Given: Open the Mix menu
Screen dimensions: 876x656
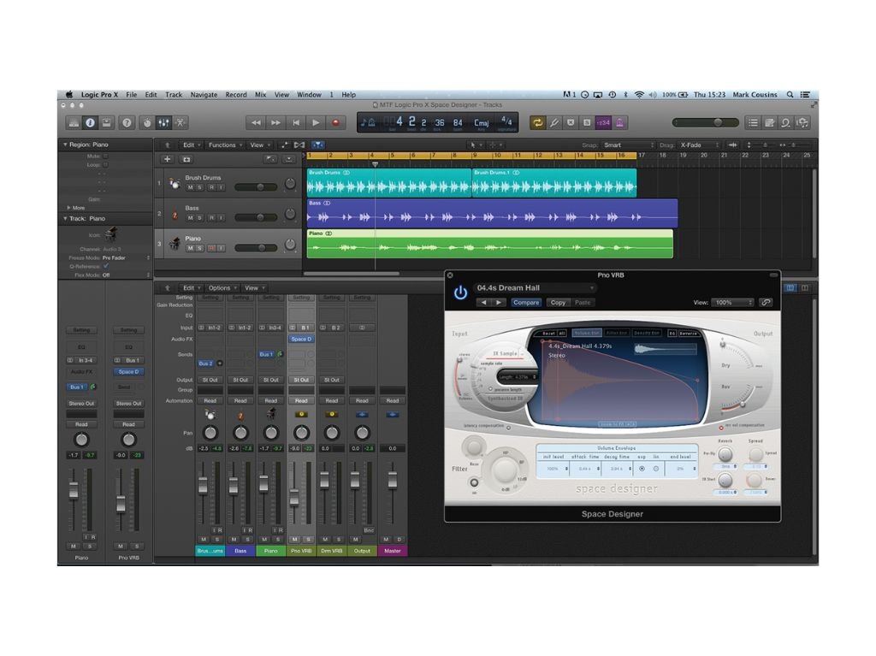Looking at the screenshot, I should click(x=260, y=94).
